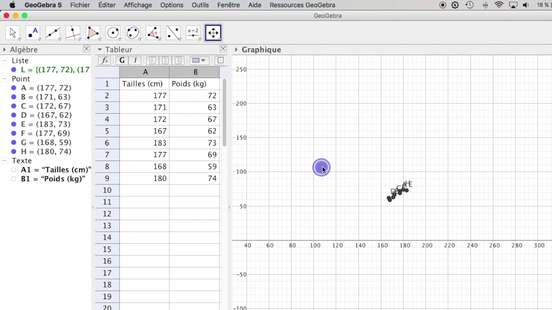Click the fx input bar toggle in Tableur
Image resolution: width=552 pixels, height=310 pixels.
[105, 61]
